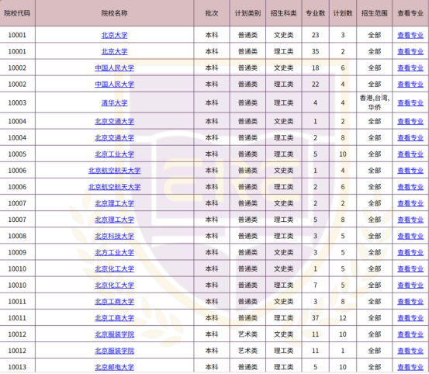Open 北京理工大学 link in the 理工类 row
The width and height of the screenshot is (429, 374).
tap(114, 220)
